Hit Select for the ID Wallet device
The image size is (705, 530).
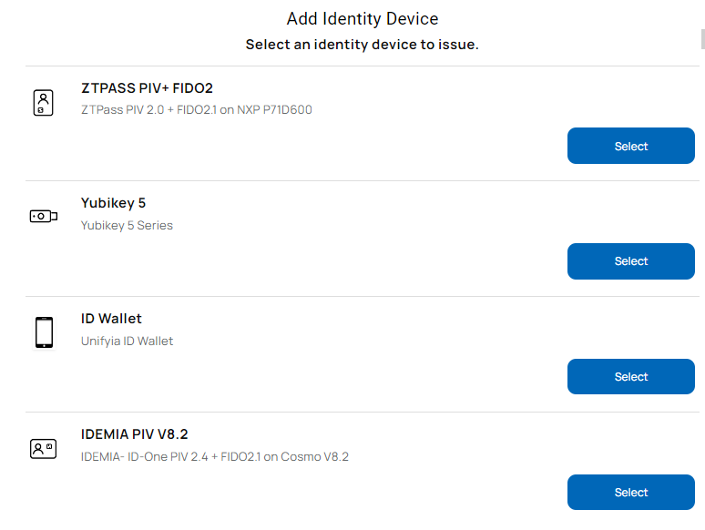coord(630,377)
